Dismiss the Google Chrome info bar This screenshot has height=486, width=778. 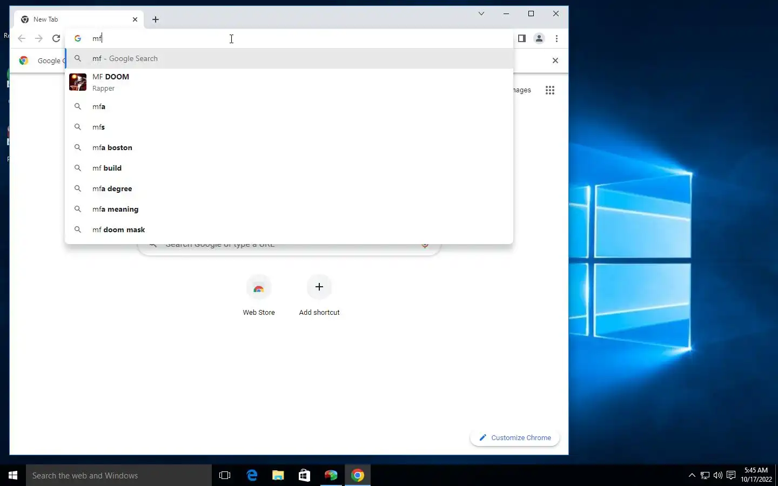tap(555, 60)
